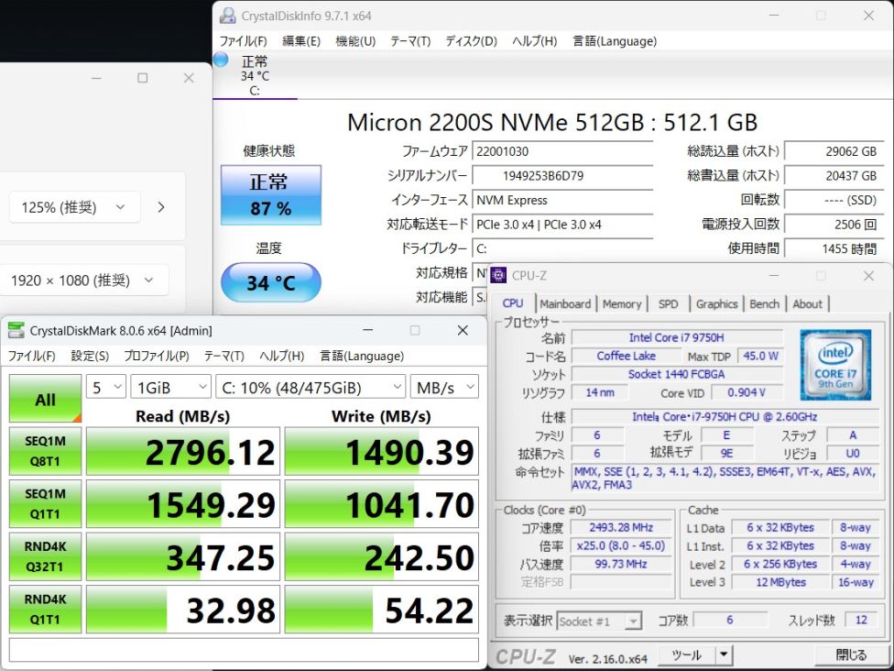Click the 閉じる button in CPU-Z
Viewport: 894px width, 671px height.
851,654
